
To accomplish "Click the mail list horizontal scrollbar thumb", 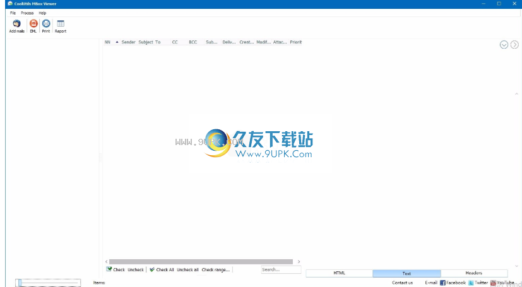I will pos(201,262).
